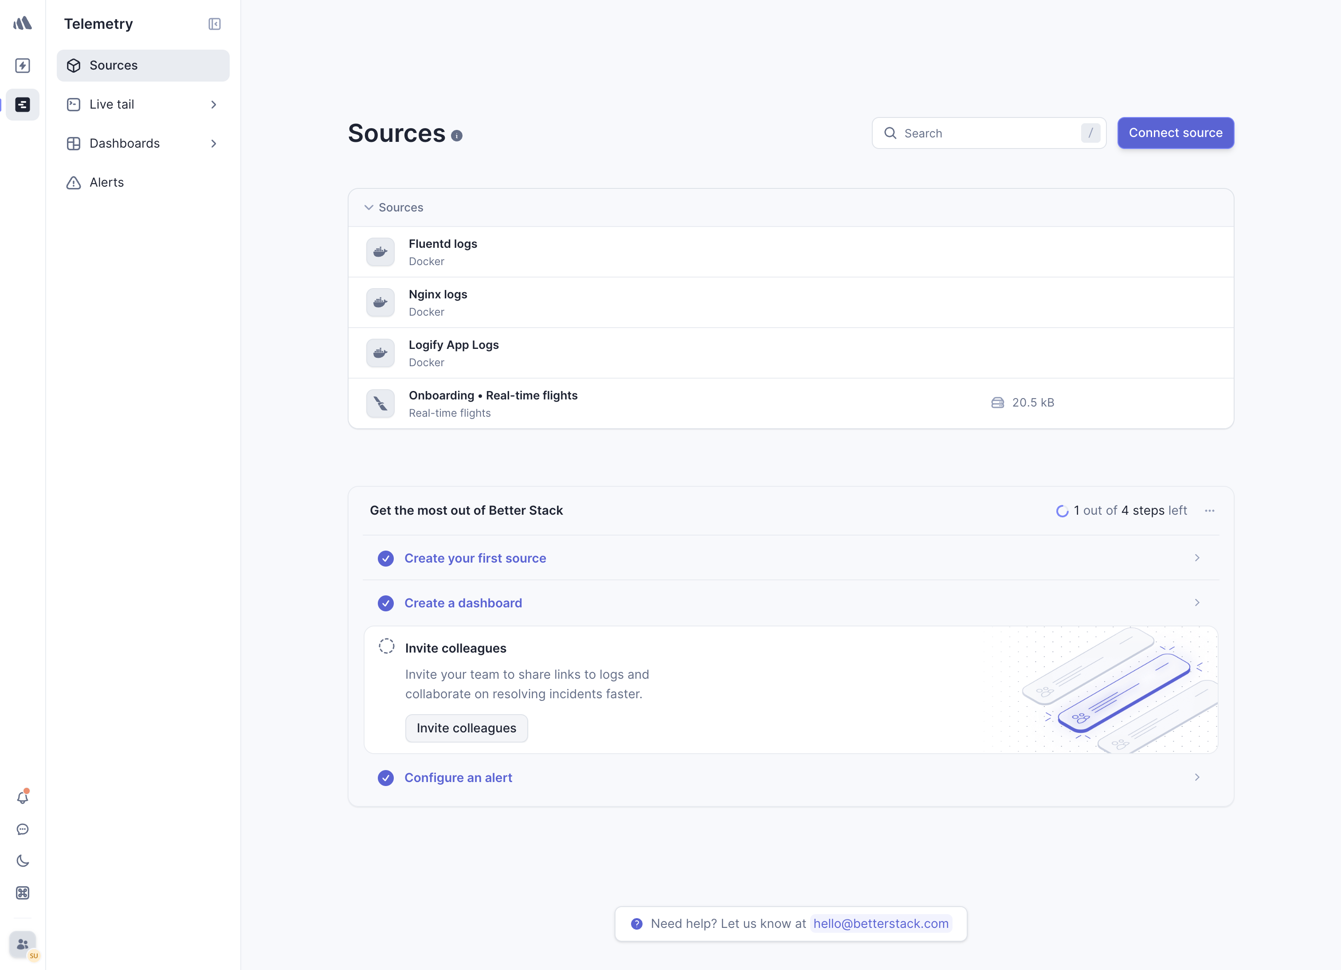The width and height of the screenshot is (1341, 970).
Task: Collapse the sidebar using the panel icon
Action: 214,24
